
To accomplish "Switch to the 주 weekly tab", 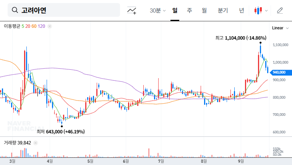I will click(x=190, y=10).
